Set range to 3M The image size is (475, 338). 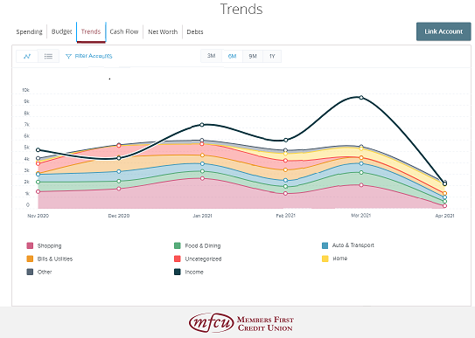coord(211,56)
